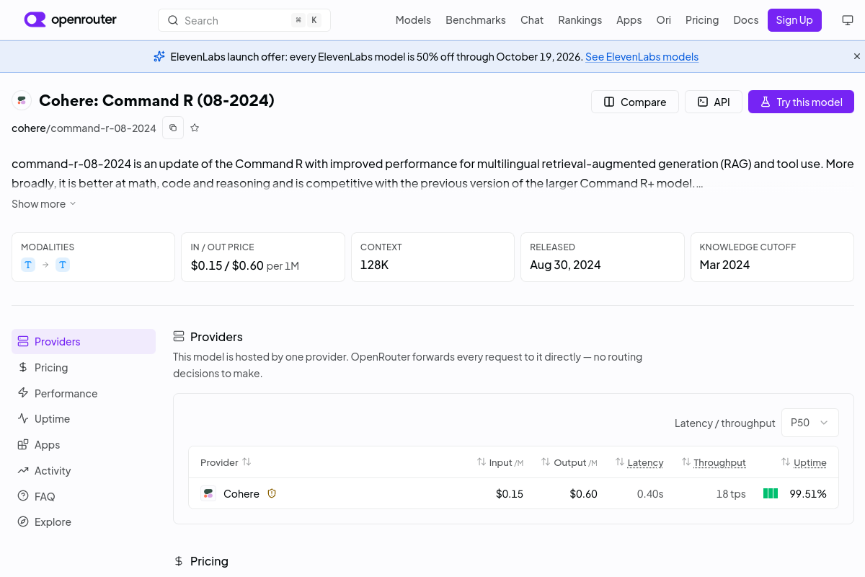
Task: Focus the Search input field
Action: pyautogui.click(x=244, y=20)
